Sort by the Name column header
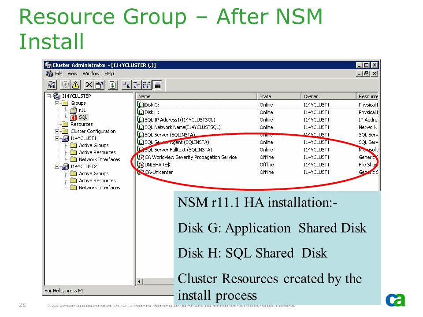Viewport: 423px width, 317px height. pos(197,96)
